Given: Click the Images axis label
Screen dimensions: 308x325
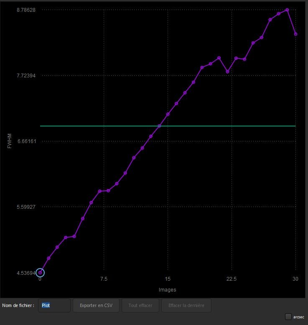Looking at the screenshot, I should (167, 290).
